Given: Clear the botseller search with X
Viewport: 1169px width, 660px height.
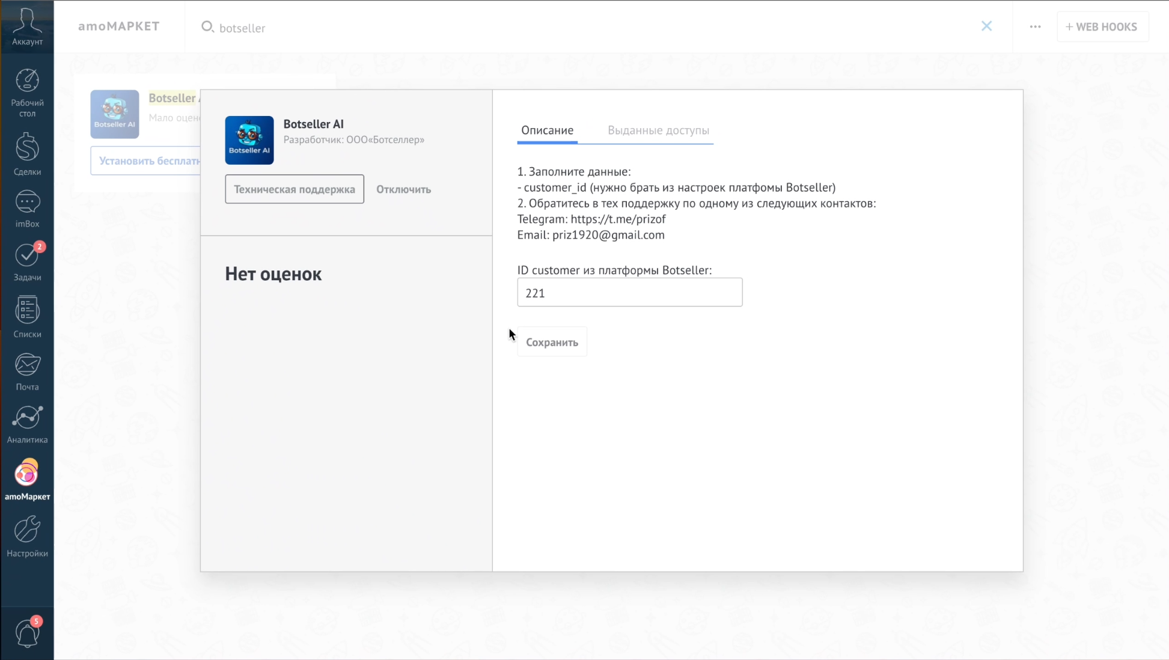Looking at the screenshot, I should (x=986, y=26).
